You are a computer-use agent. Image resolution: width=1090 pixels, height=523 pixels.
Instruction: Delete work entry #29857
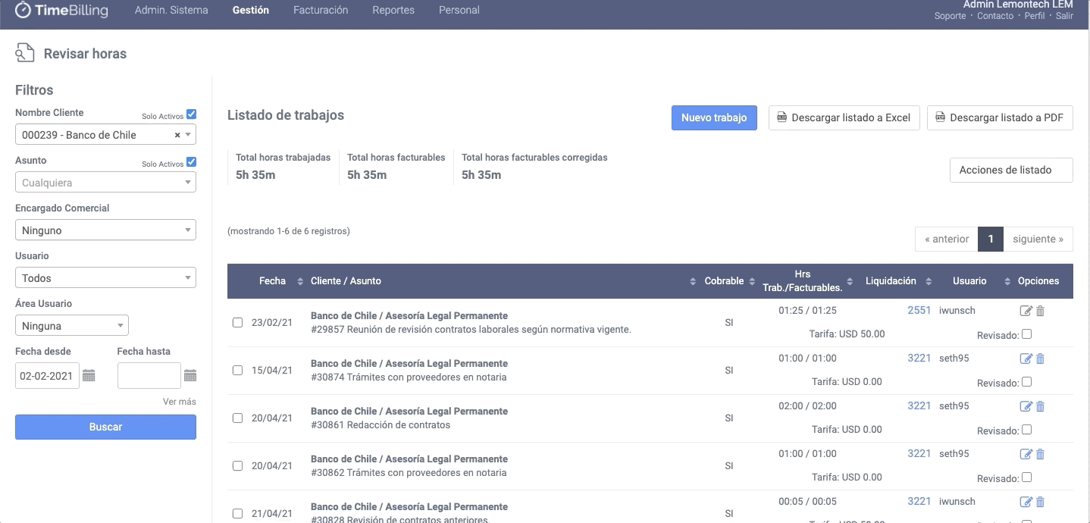click(x=1040, y=311)
